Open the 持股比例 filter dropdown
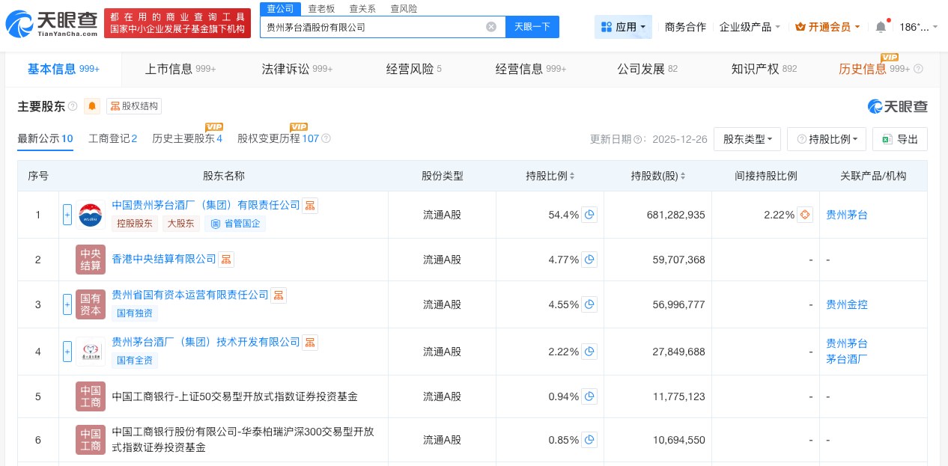The width and height of the screenshot is (948, 466). 827,139
